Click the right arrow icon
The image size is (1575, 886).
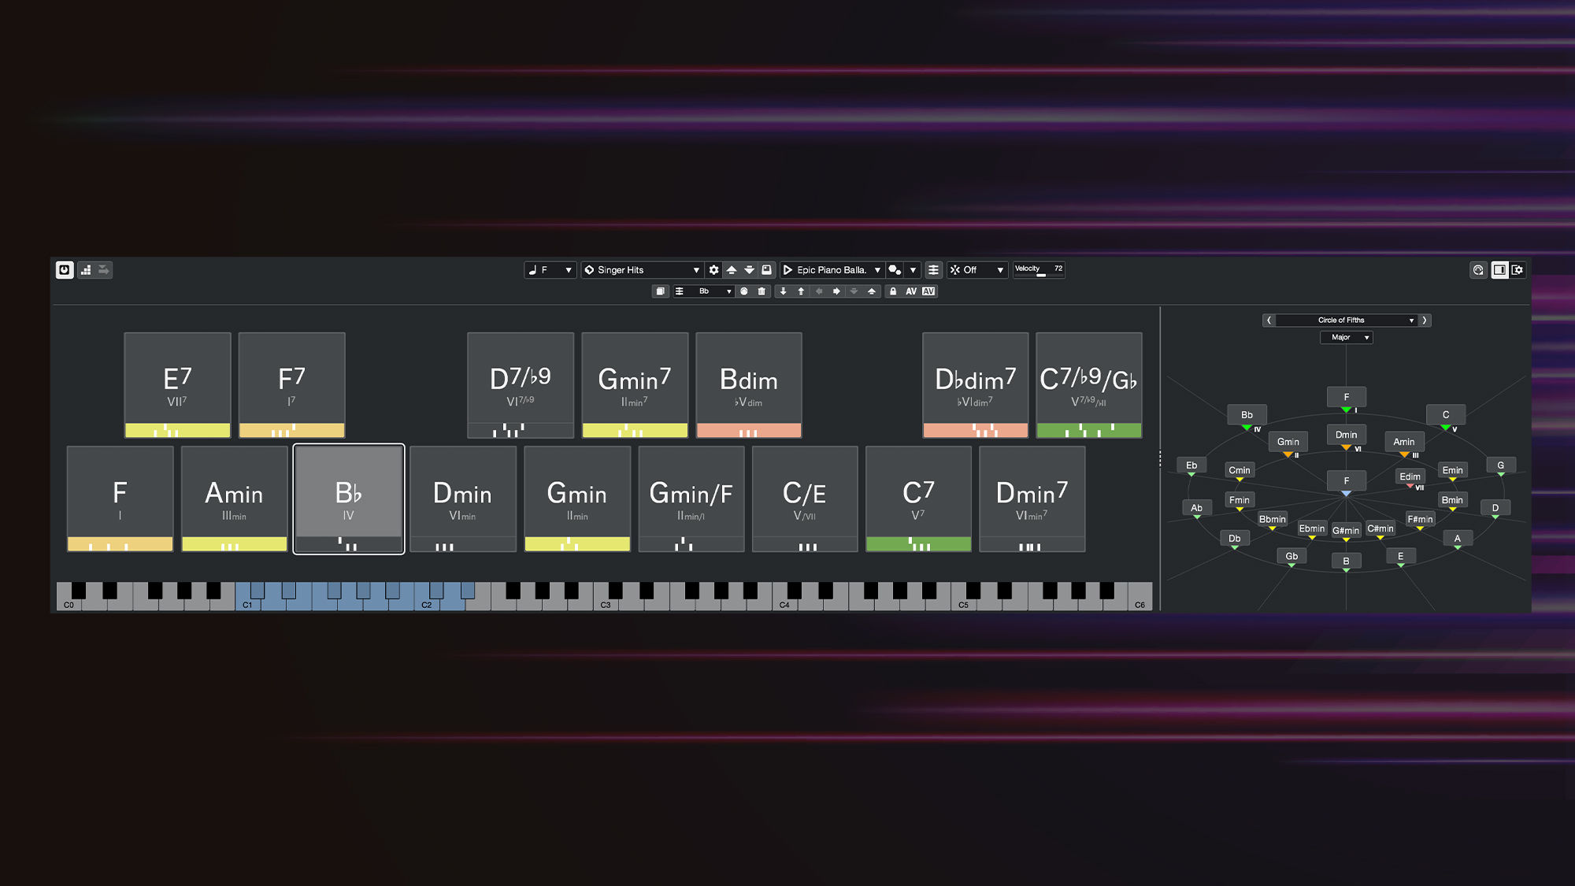coord(836,291)
